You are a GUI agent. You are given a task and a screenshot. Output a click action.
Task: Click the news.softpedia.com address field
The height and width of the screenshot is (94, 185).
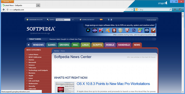click(66, 10)
